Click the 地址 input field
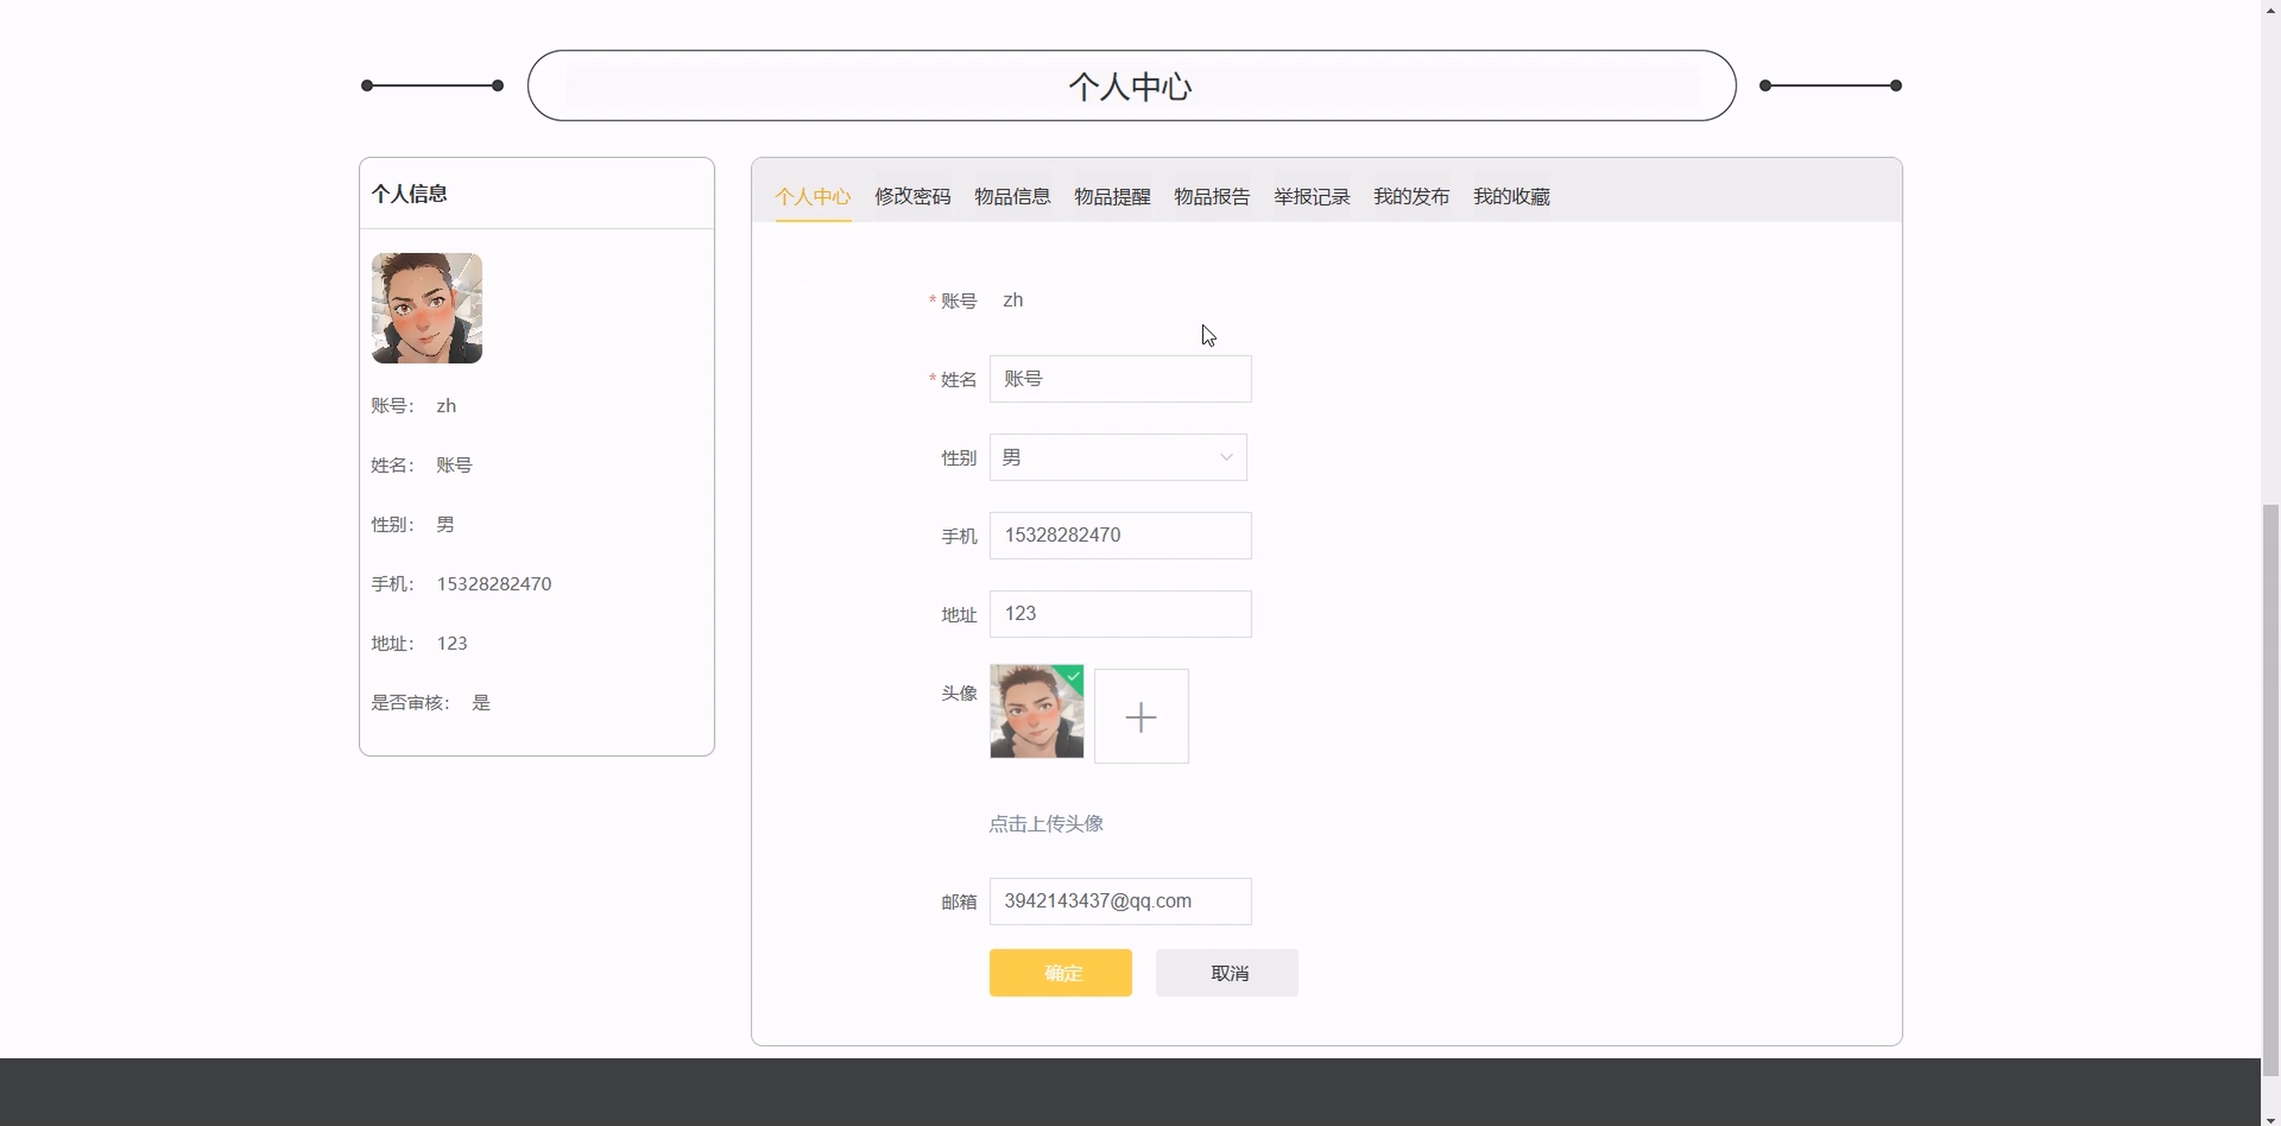Image resolution: width=2281 pixels, height=1126 pixels. pos(1120,613)
